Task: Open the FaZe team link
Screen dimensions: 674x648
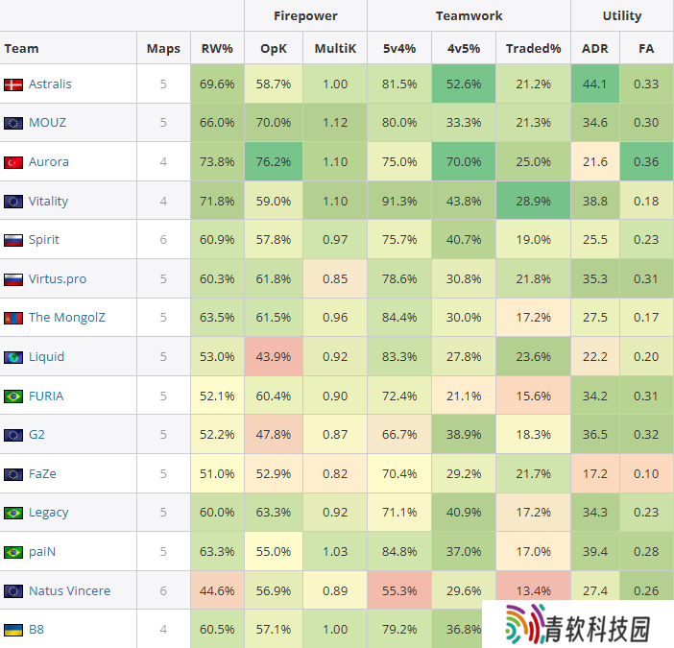Action: pyautogui.click(x=43, y=474)
